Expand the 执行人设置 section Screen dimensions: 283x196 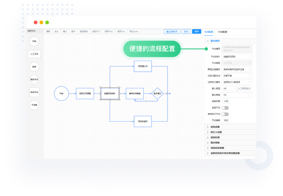(x=216, y=132)
